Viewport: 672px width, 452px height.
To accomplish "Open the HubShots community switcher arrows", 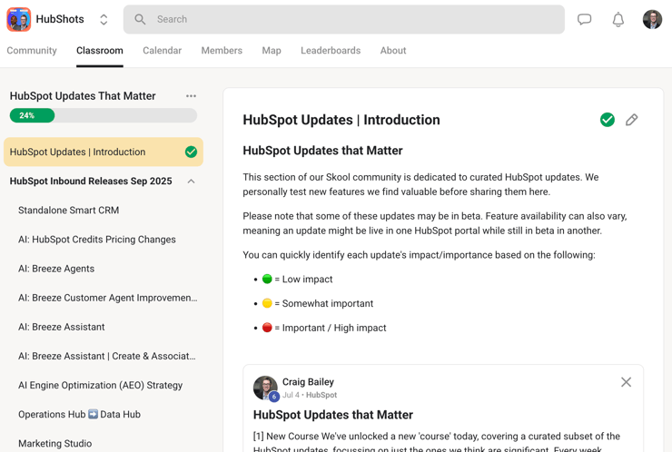I will tap(104, 19).
